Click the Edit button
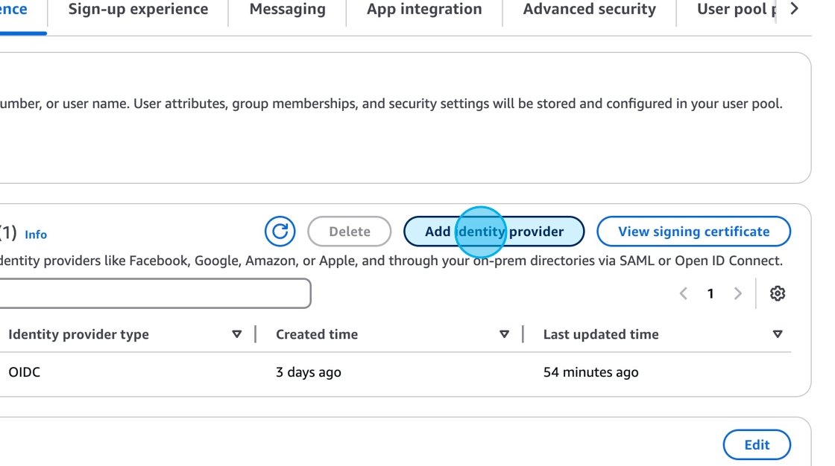 point(757,444)
